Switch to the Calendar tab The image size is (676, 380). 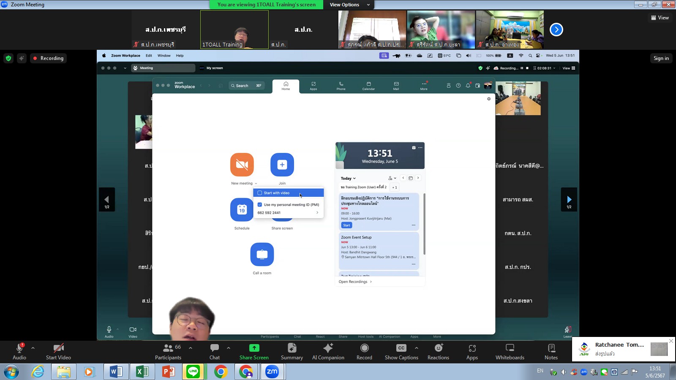coord(368,86)
